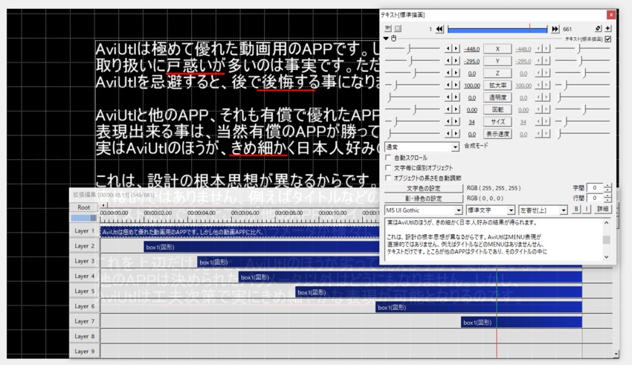The height and width of the screenshot is (365, 632).
Task: Close the テキスト[標準描画] settings window
Action: click(x=611, y=15)
